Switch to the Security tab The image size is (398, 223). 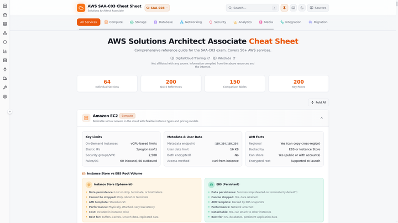[x=218, y=22]
